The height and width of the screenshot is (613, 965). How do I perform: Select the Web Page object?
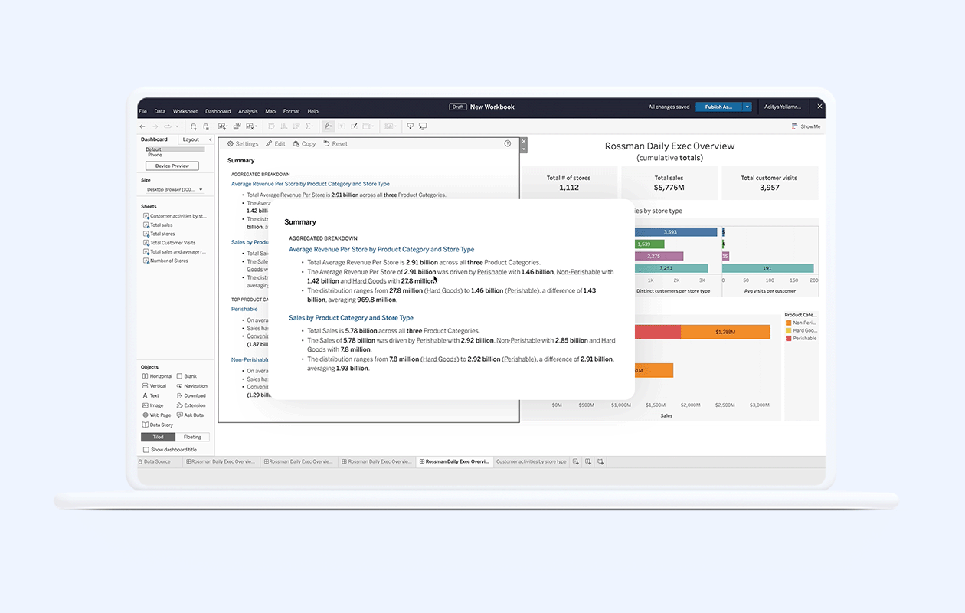click(x=156, y=415)
